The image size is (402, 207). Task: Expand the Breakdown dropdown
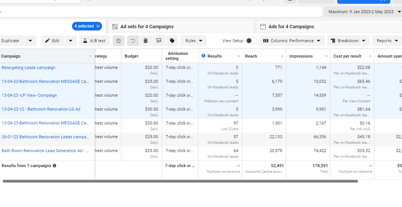[x=348, y=41]
